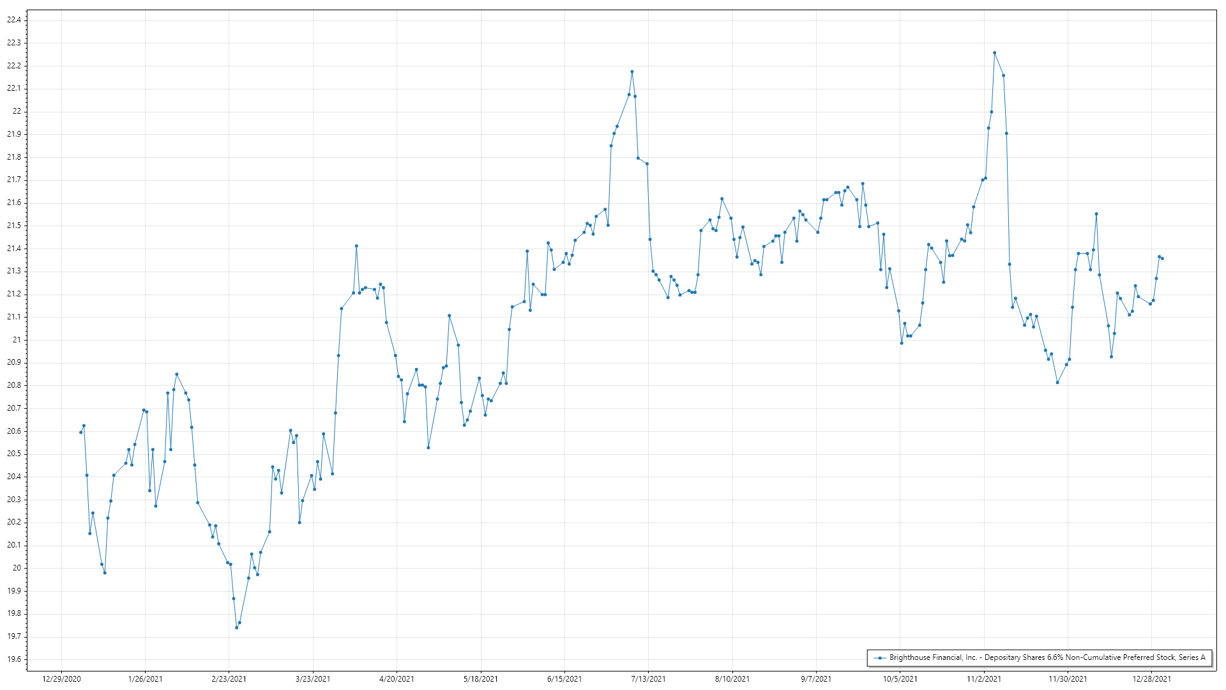Viewport: 1226px width, 690px height.
Task: Select the 12/28/2021 x-axis date label
Action: 1151,678
